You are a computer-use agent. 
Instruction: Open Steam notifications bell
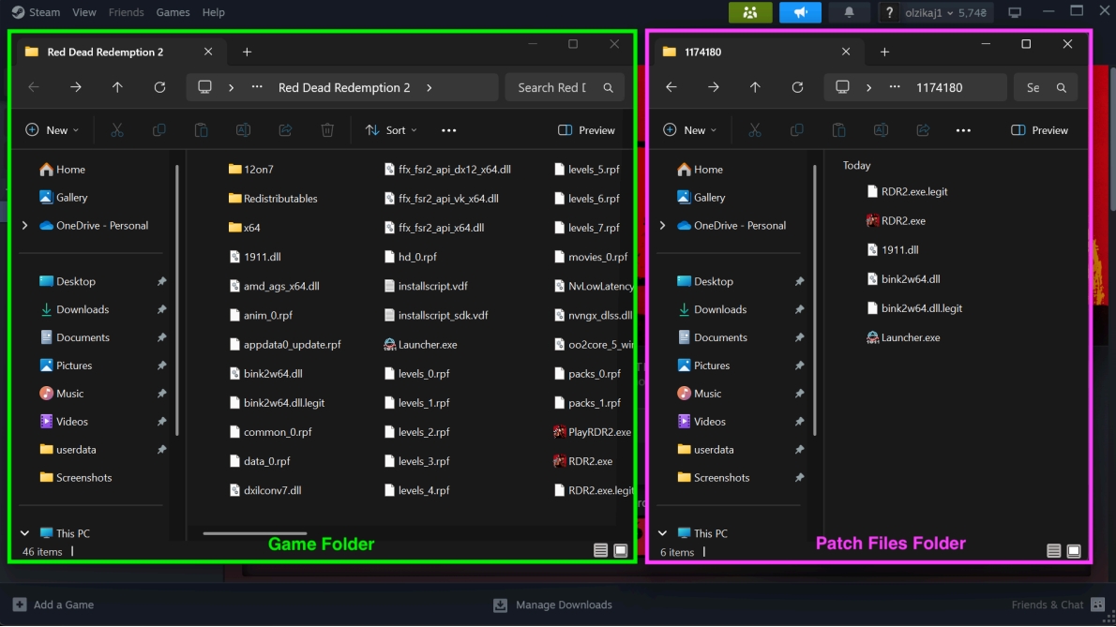pos(849,12)
